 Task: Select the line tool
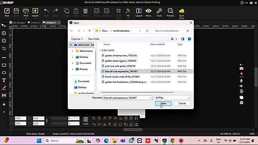coord(4,58)
